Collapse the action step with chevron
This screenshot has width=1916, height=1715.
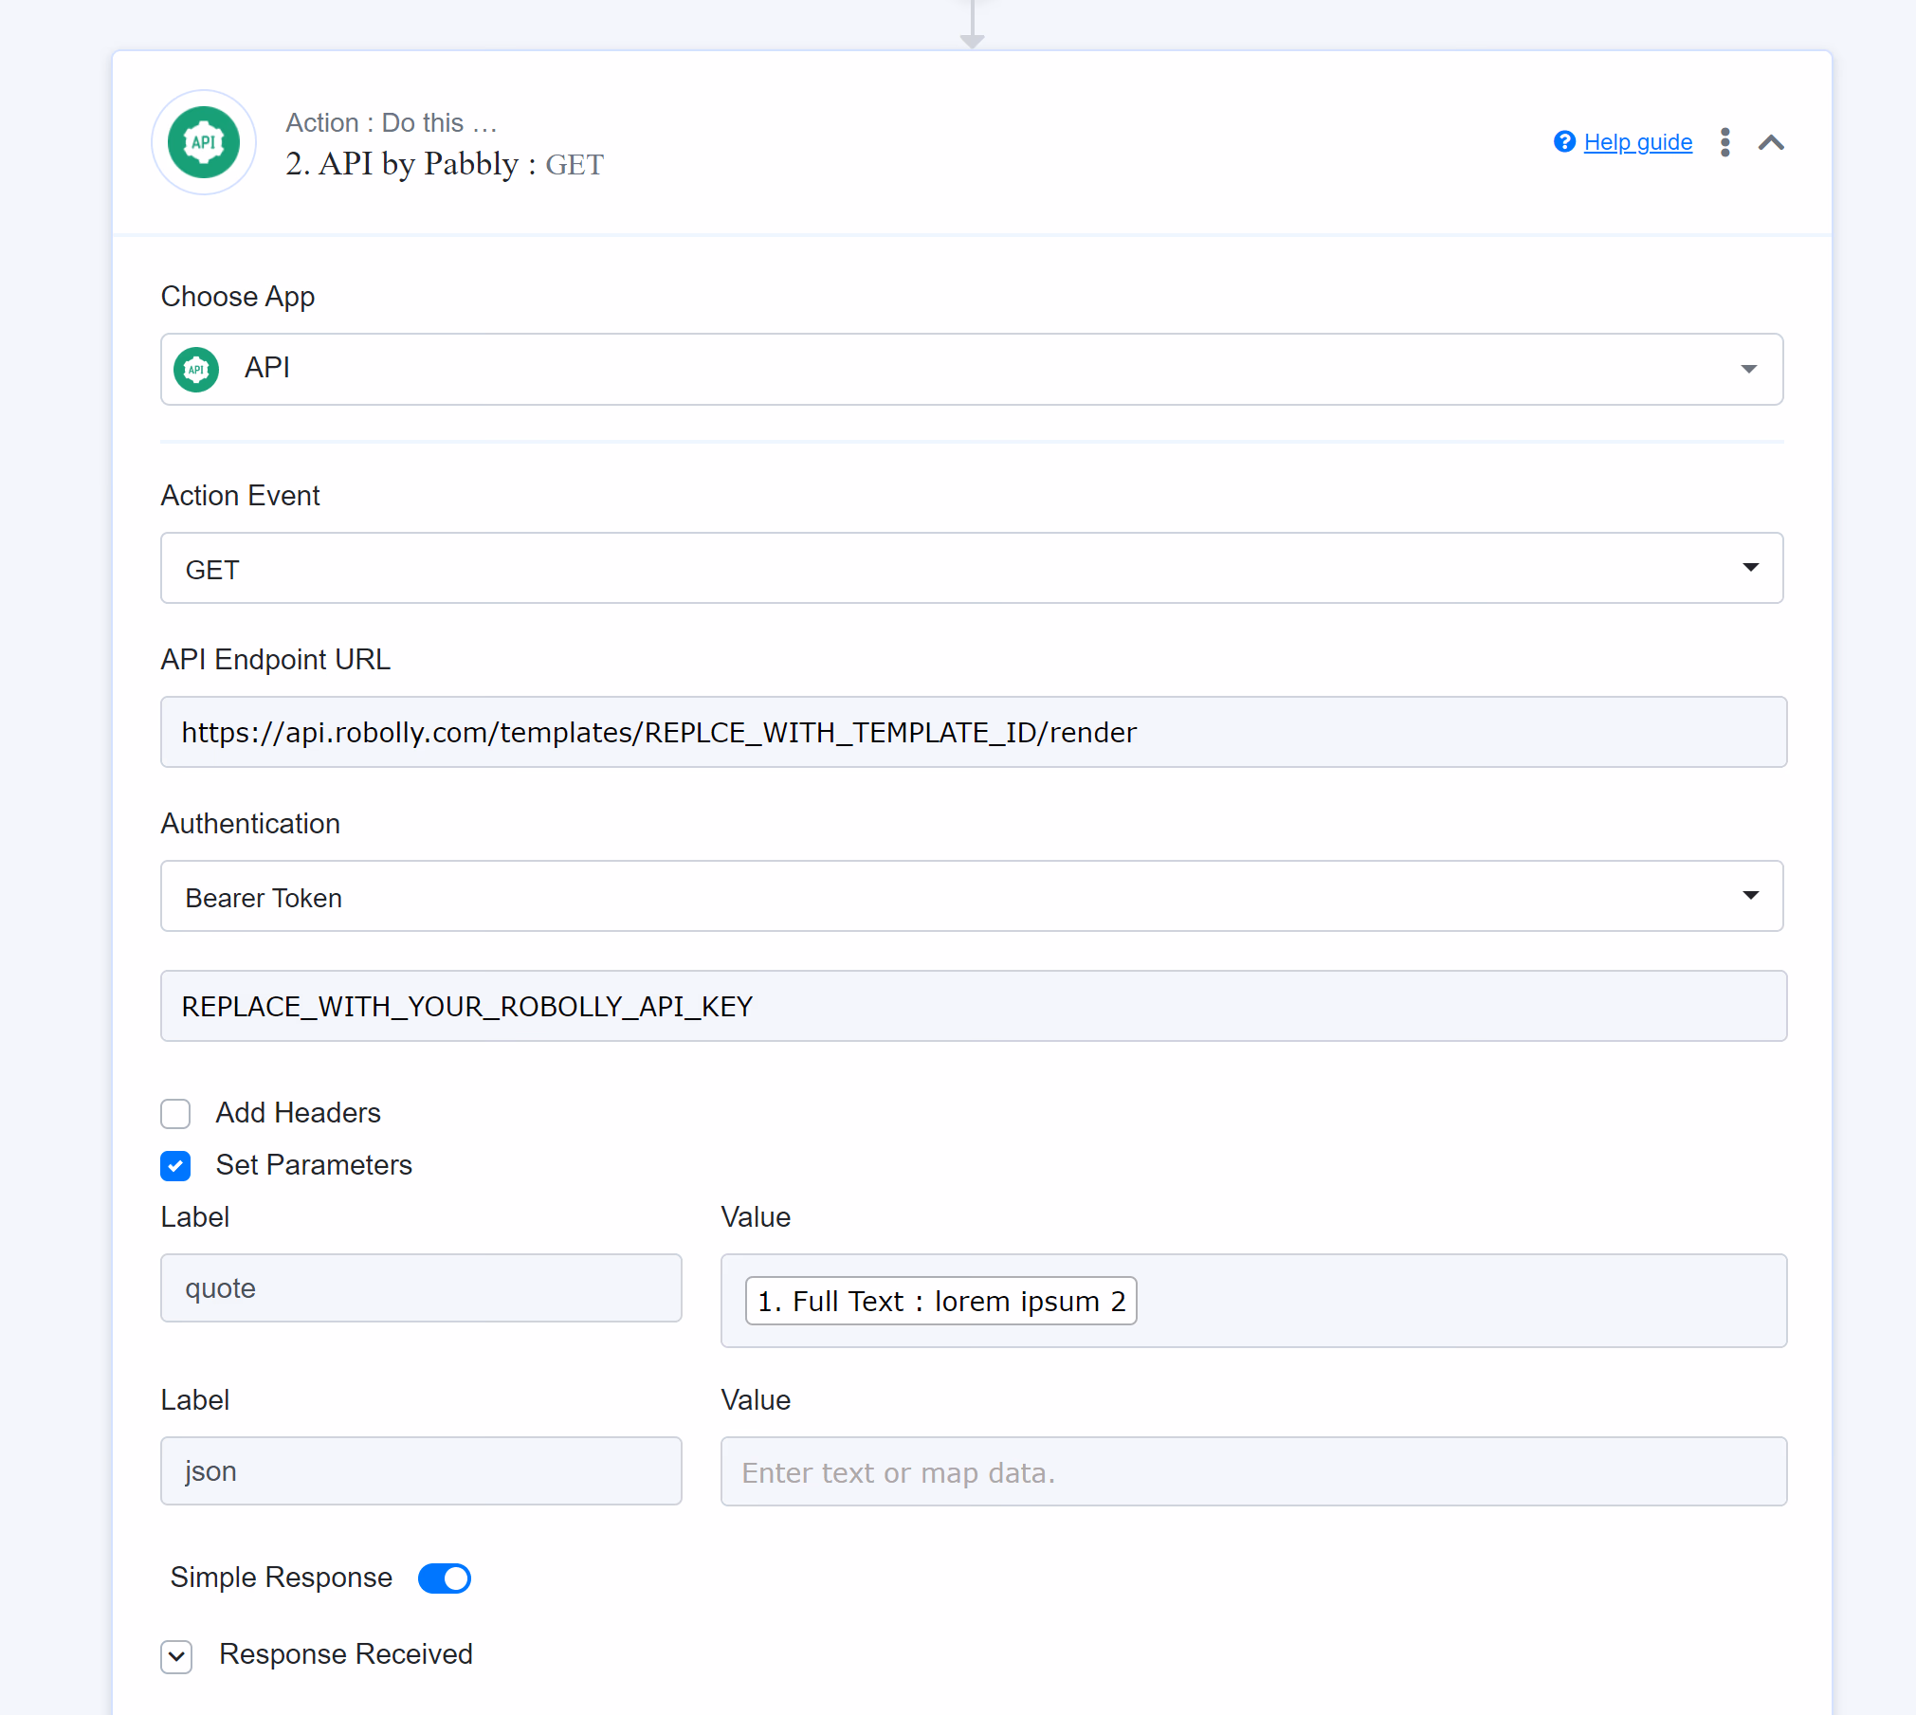pos(1771,142)
